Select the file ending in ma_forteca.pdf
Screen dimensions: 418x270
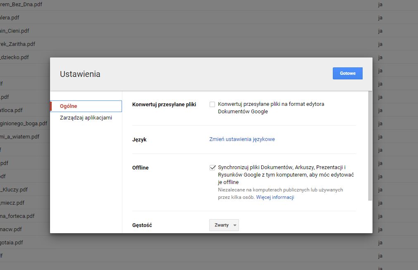17,216
